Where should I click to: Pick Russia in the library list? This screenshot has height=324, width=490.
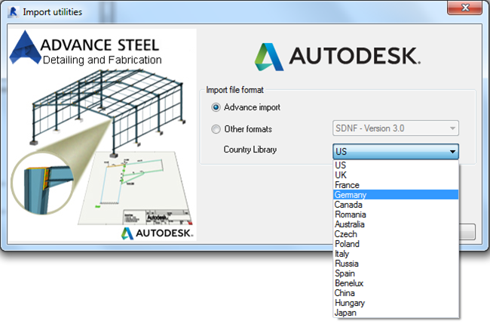pos(396,264)
